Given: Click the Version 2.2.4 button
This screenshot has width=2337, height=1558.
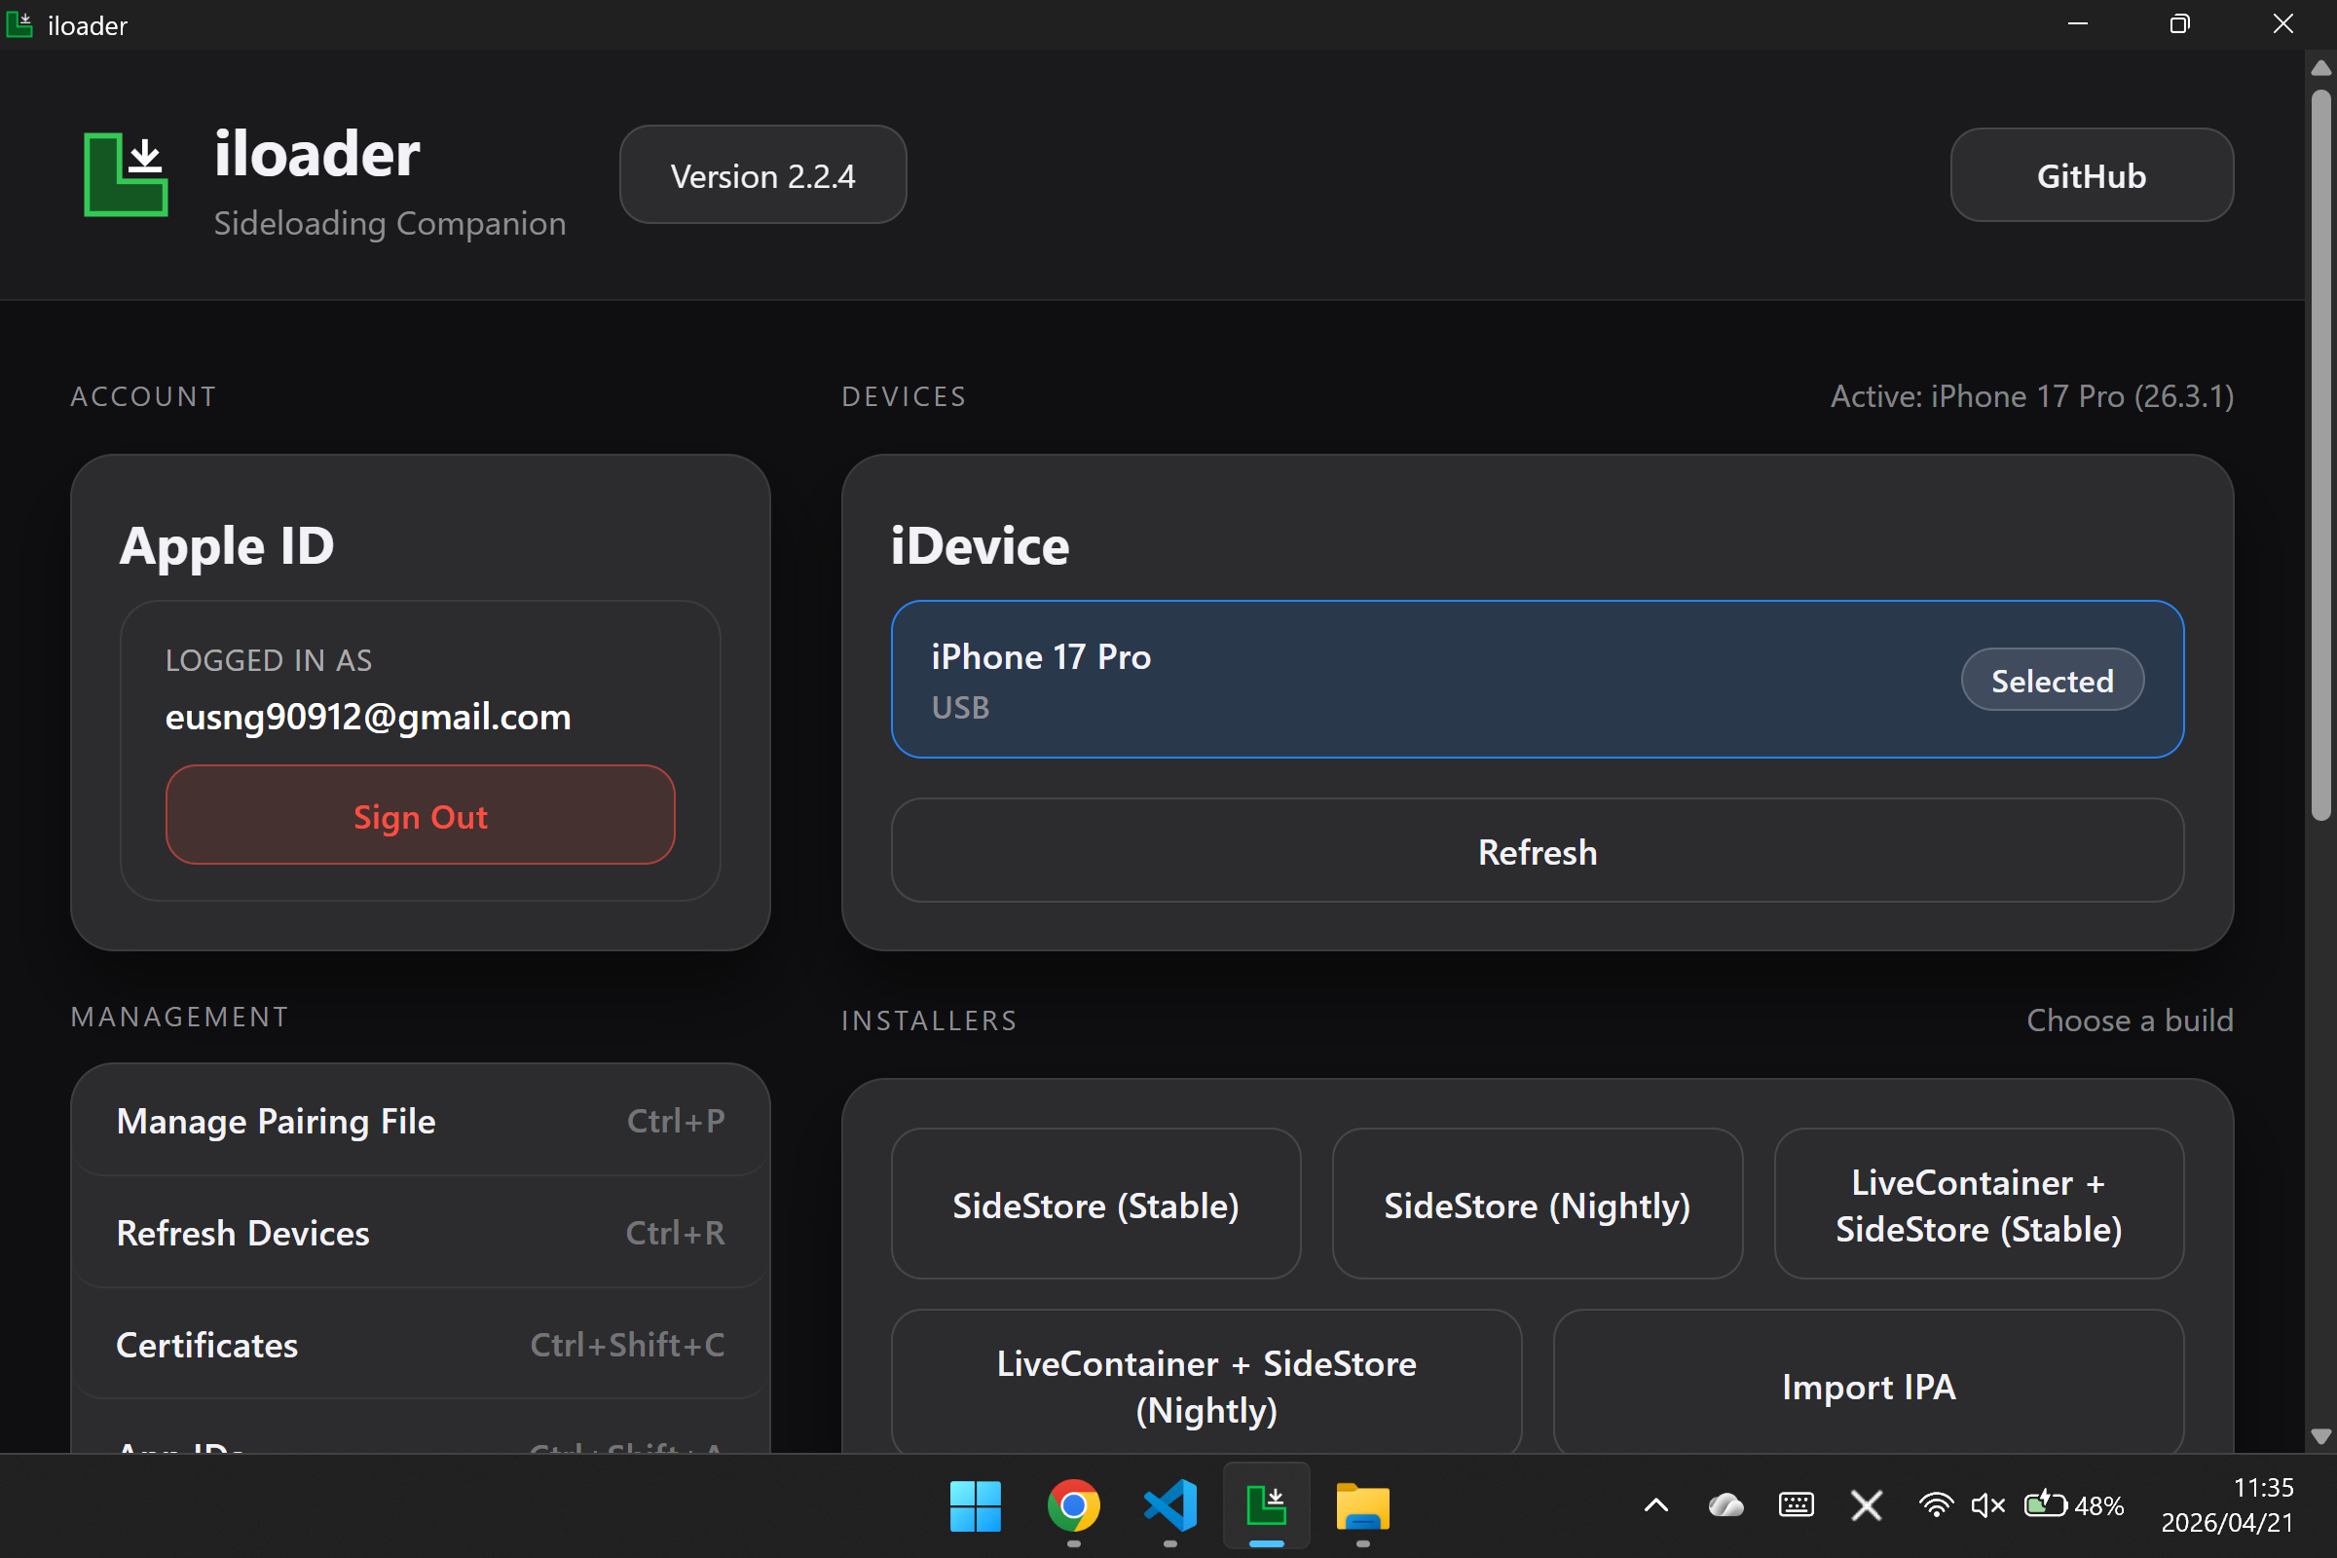Looking at the screenshot, I should (762, 175).
